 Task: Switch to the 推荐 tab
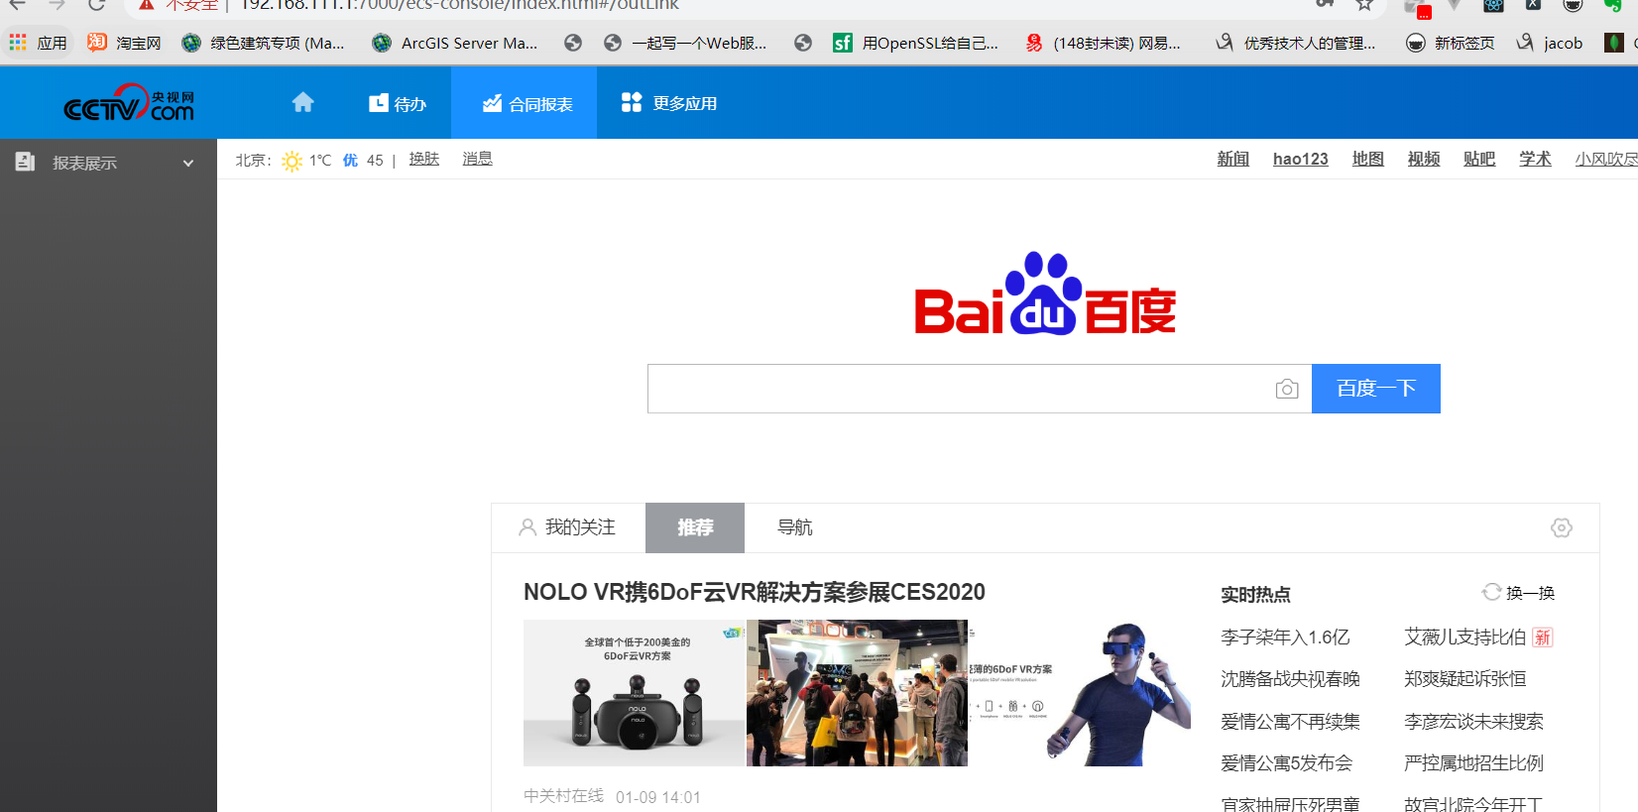695,527
